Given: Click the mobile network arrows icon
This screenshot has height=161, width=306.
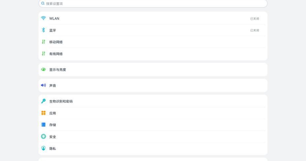Looking at the screenshot, I should click(x=43, y=42).
